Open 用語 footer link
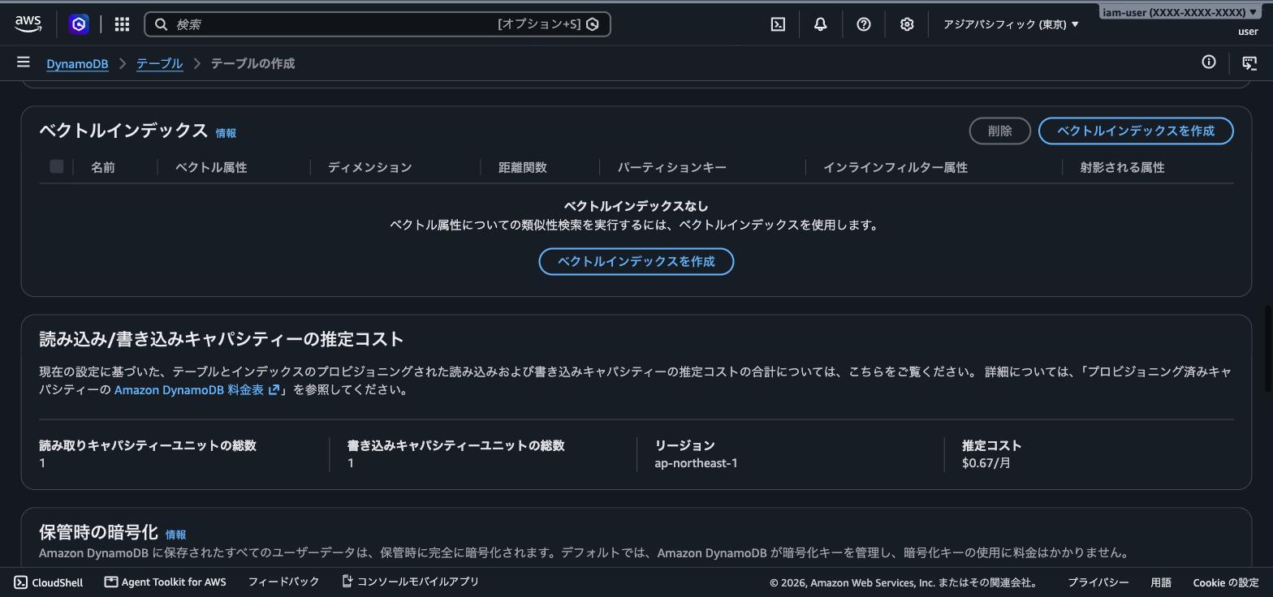The image size is (1273, 597). tap(1161, 582)
